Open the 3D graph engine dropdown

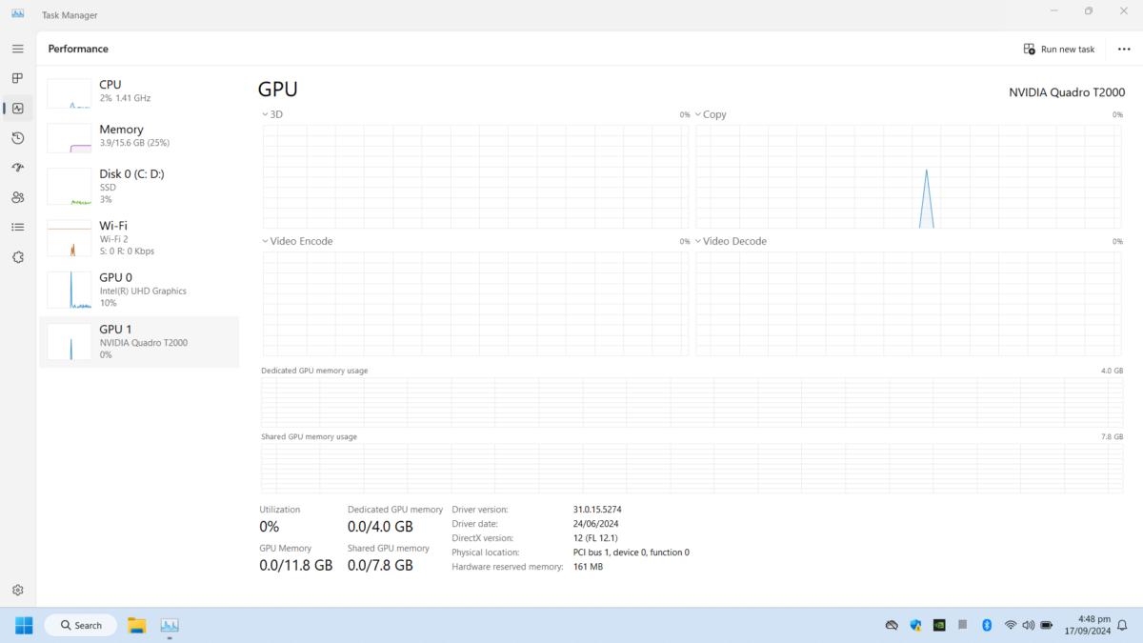pos(272,114)
